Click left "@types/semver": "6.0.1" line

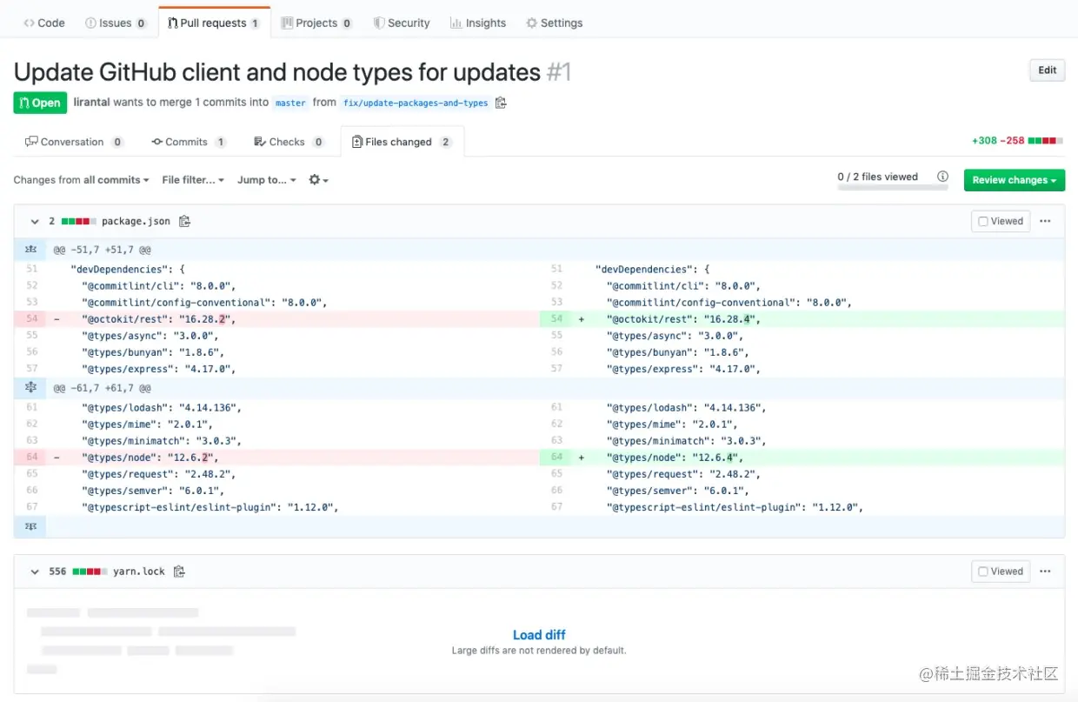[152, 491]
